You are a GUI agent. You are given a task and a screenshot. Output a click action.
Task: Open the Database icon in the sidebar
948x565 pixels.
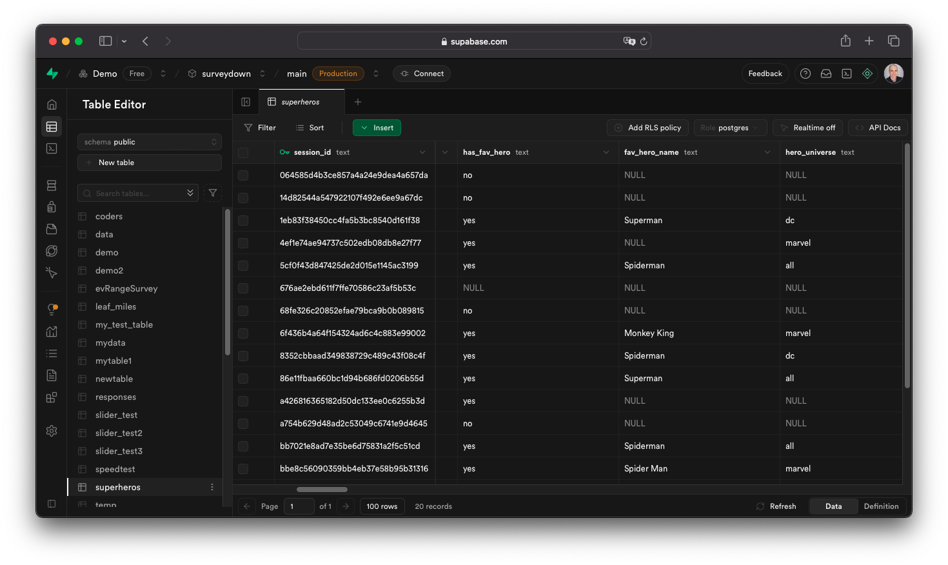click(52, 186)
